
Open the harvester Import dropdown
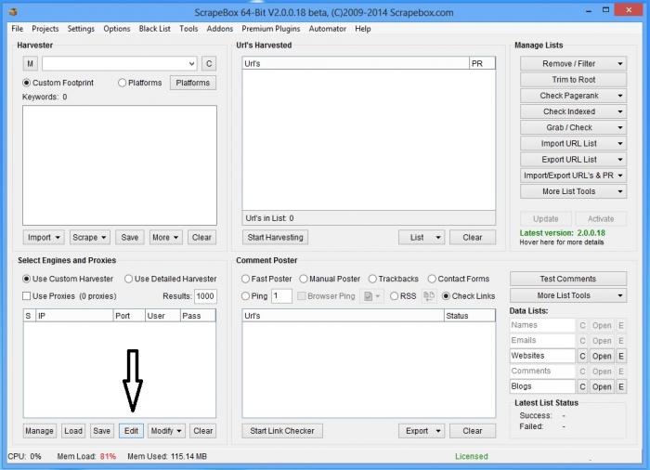[44, 237]
